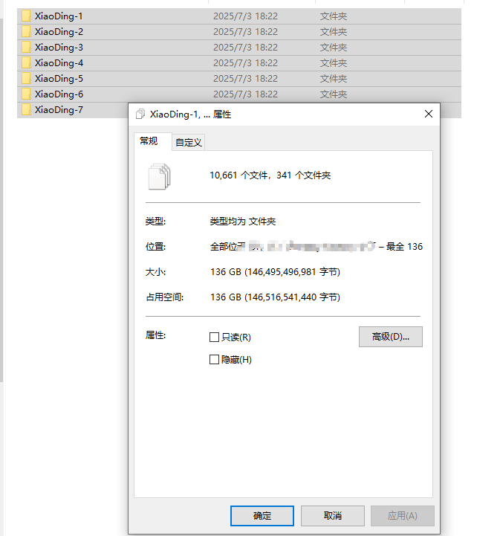Select the XiaoDing-4 folder icon
Image resolution: width=500 pixels, height=536 pixels.
[x=26, y=63]
